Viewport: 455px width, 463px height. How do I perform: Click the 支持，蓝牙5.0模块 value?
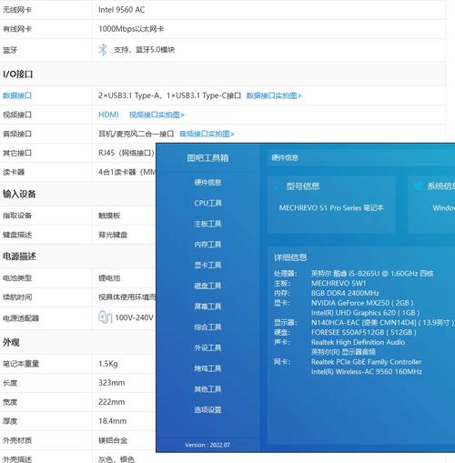[144, 49]
